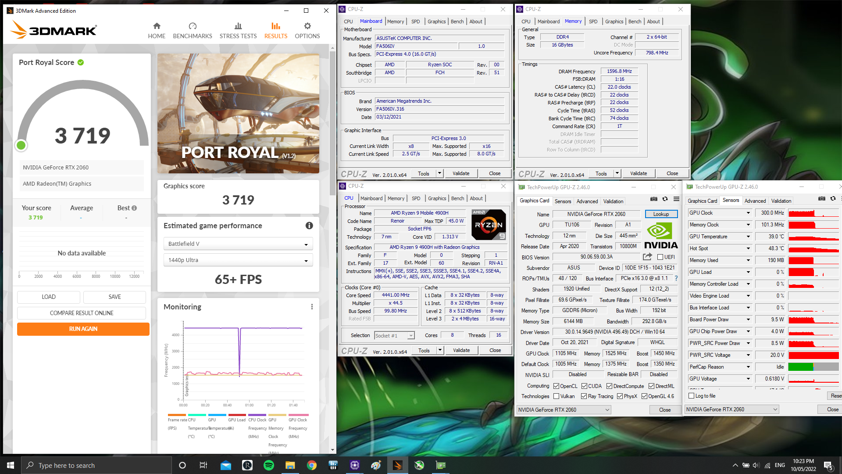Toggle the Ray Tracing checkbox
Viewport: 842px width, 474px height.
pyautogui.click(x=584, y=396)
